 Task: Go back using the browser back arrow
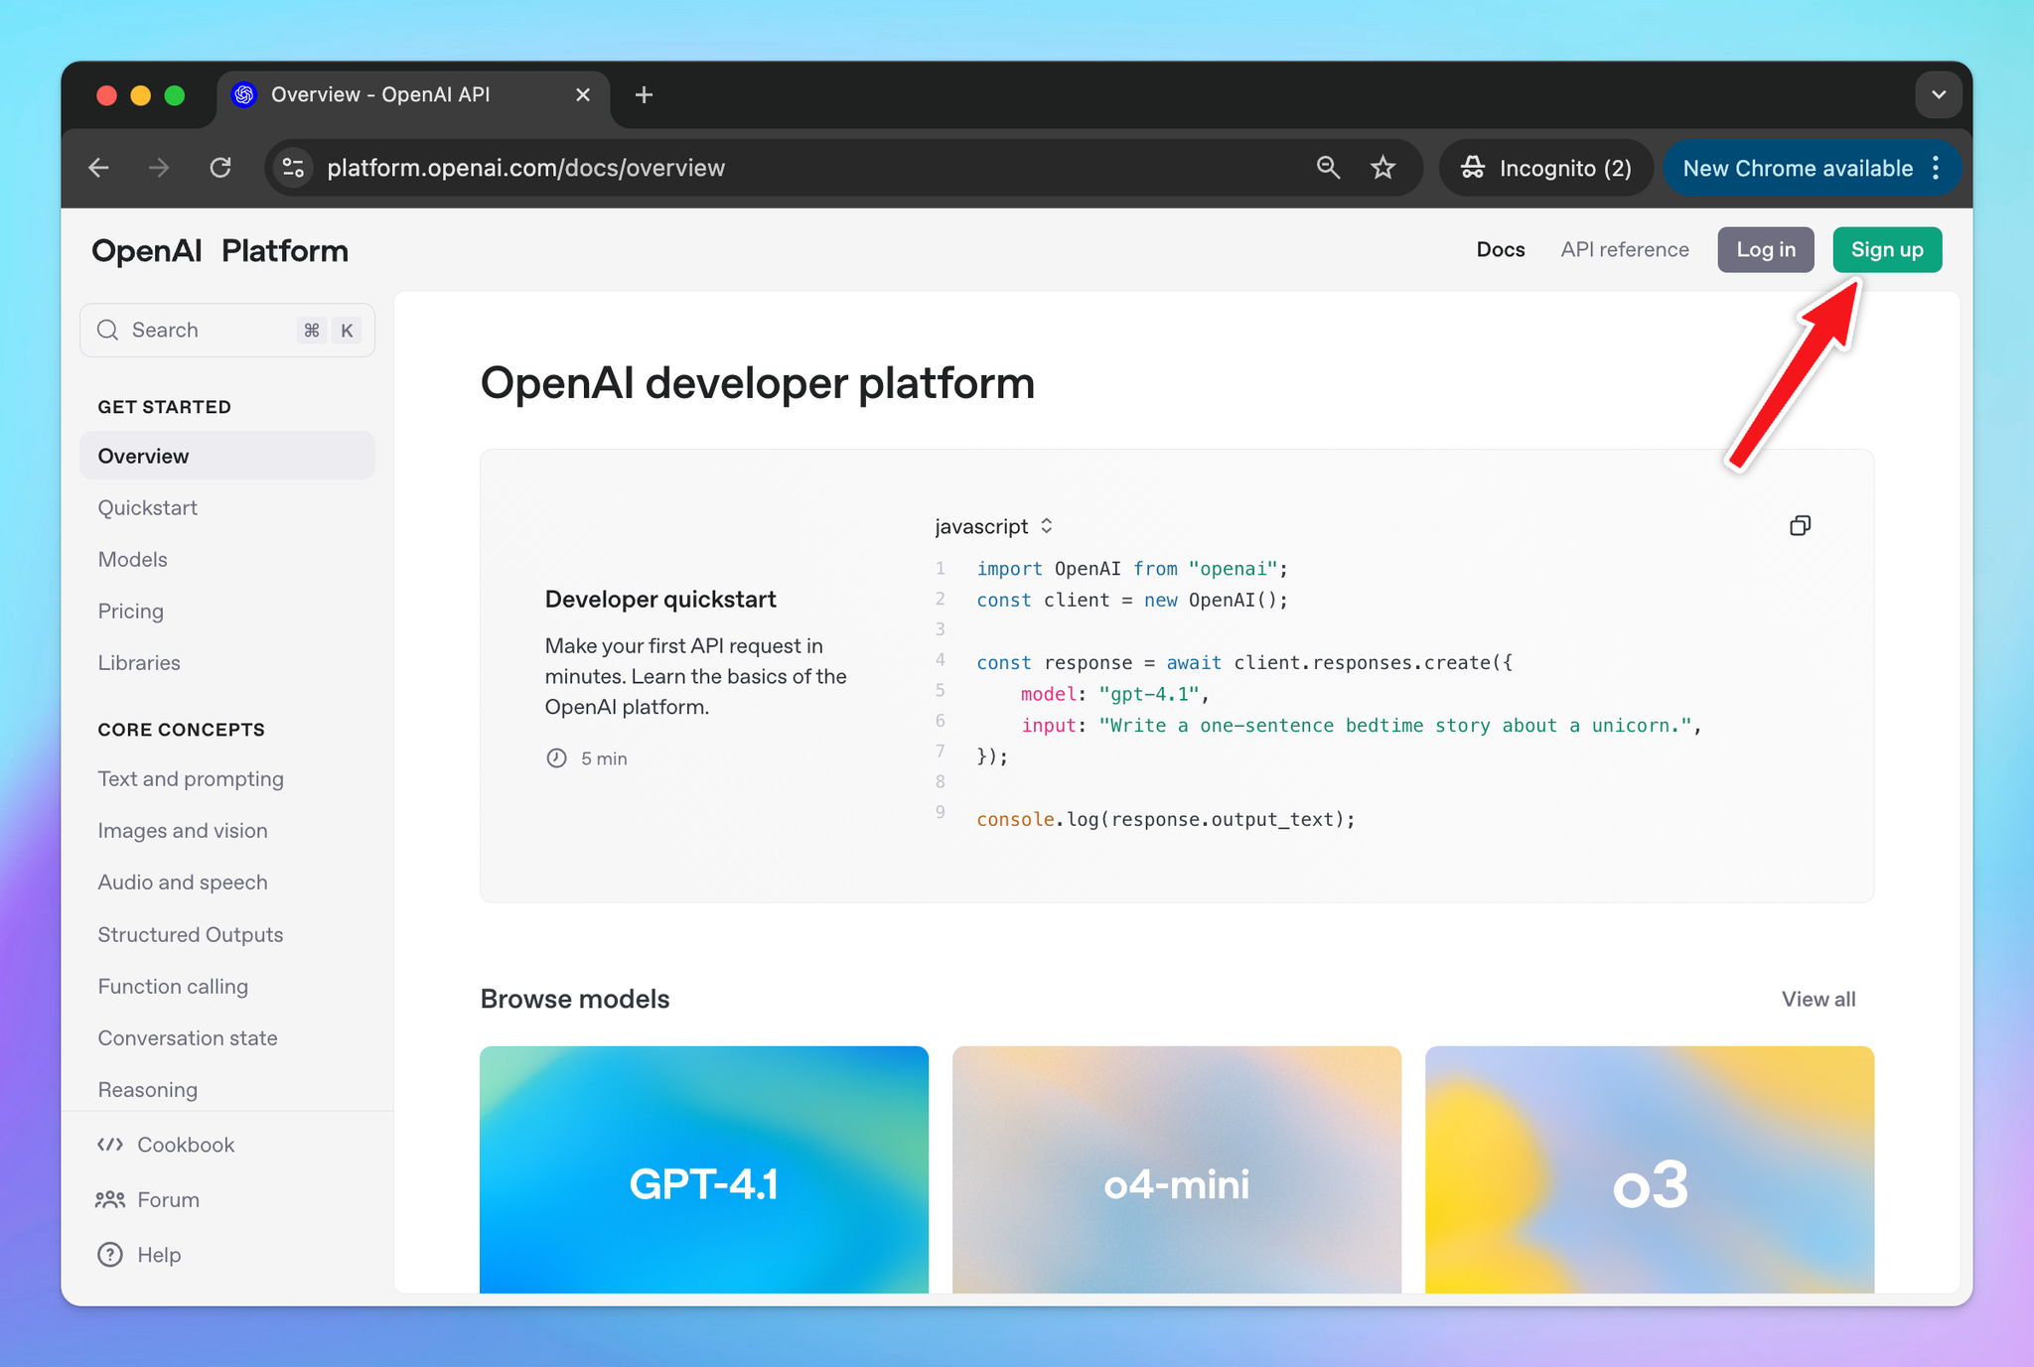(98, 167)
